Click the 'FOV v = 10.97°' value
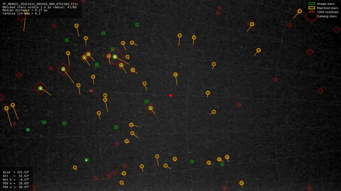 point(16,187)
